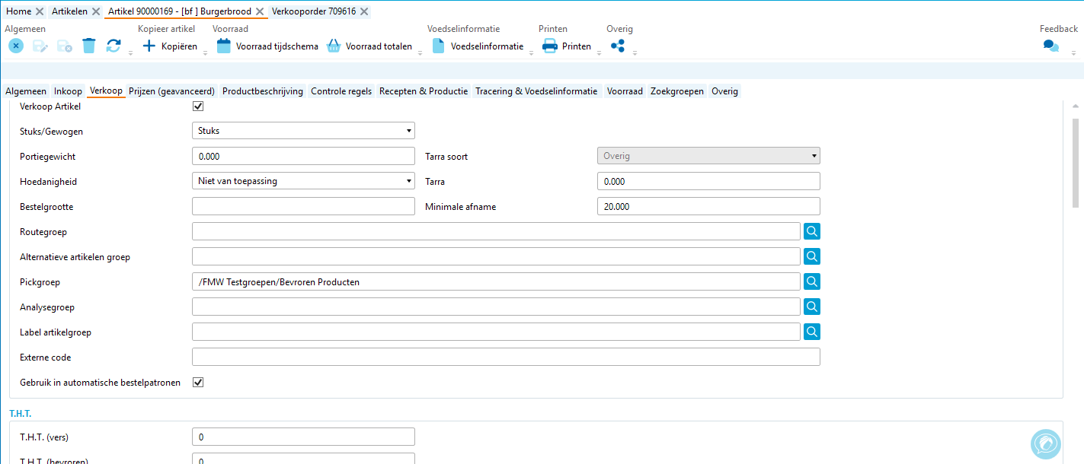Click the Printen button label
Screen dimensions: 1084x464
(x=577, y=46)
